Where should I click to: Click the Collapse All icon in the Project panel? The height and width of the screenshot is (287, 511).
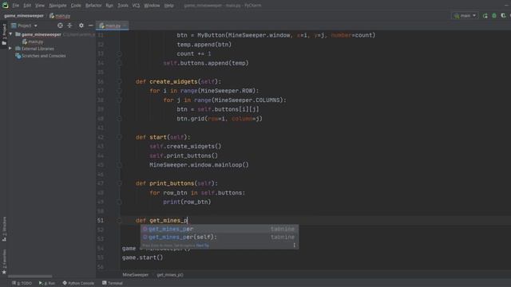coord(69,26)
